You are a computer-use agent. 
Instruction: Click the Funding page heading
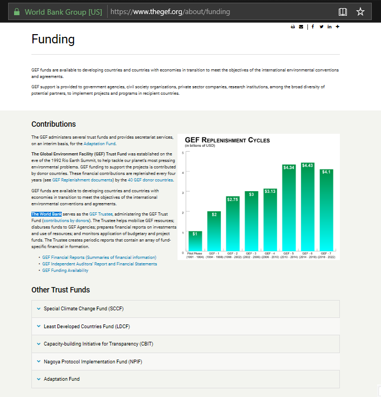(x=53, y=39)
